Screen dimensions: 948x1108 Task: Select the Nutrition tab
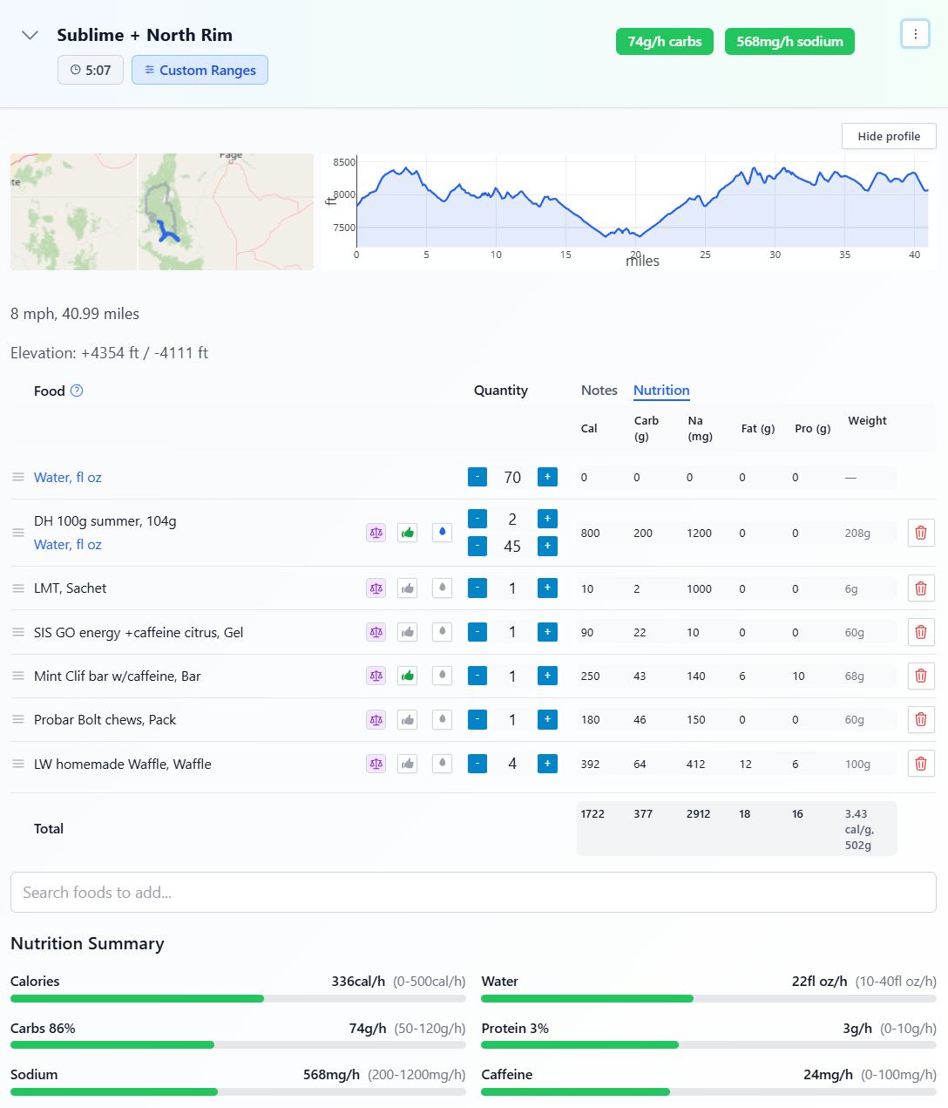[x=661, y=391]
